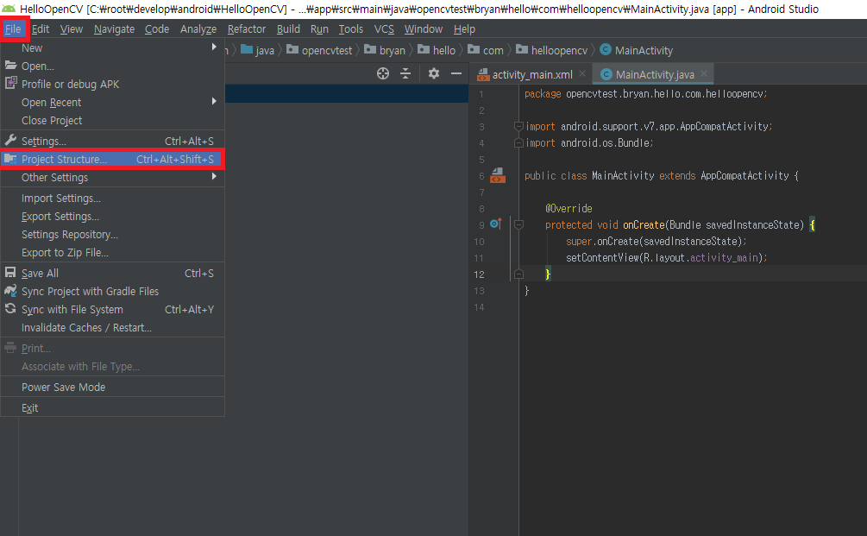
Task: Click Save All menu entry
Action: pyautogui.click(x=112, y=274)
